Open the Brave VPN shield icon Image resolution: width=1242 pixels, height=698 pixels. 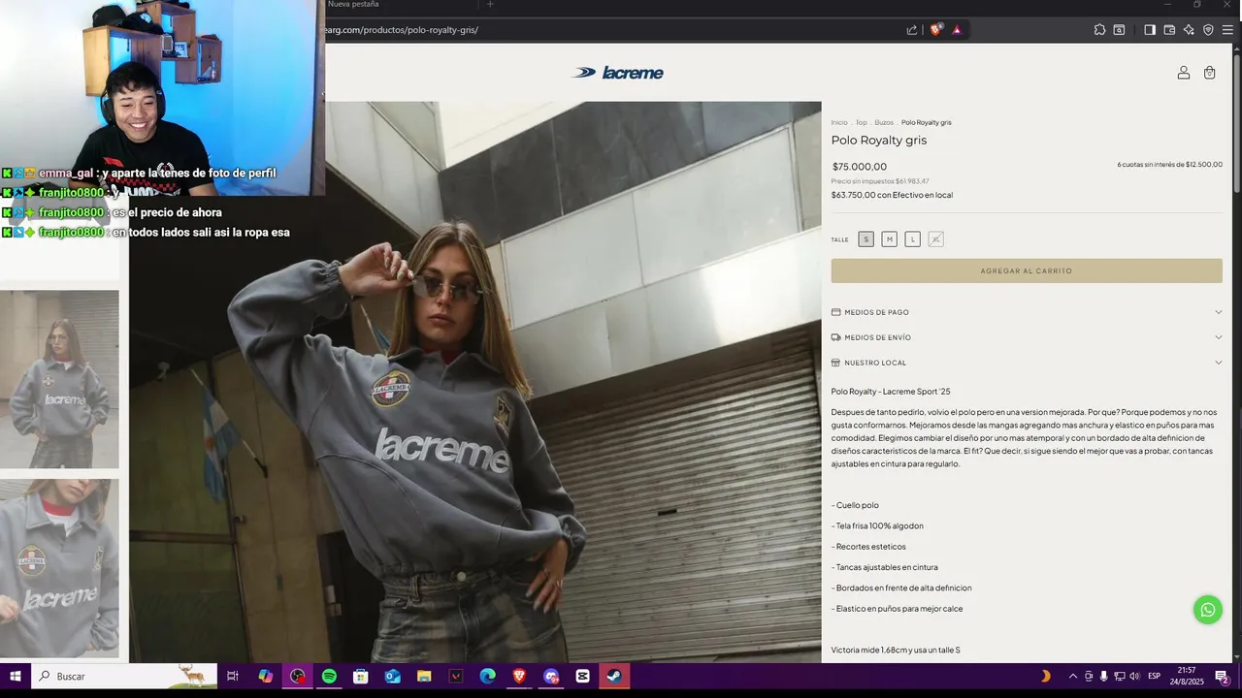pos(1208,30)
